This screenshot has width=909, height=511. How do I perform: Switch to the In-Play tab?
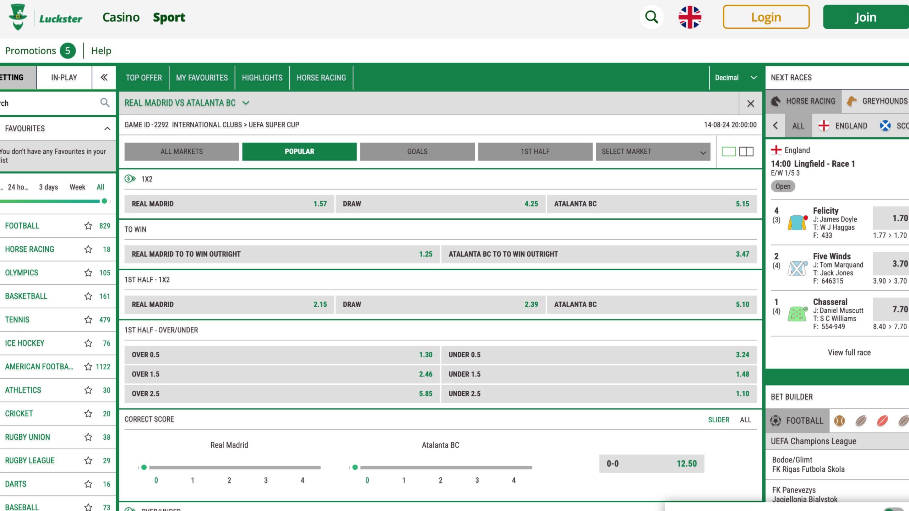[64, 77]
